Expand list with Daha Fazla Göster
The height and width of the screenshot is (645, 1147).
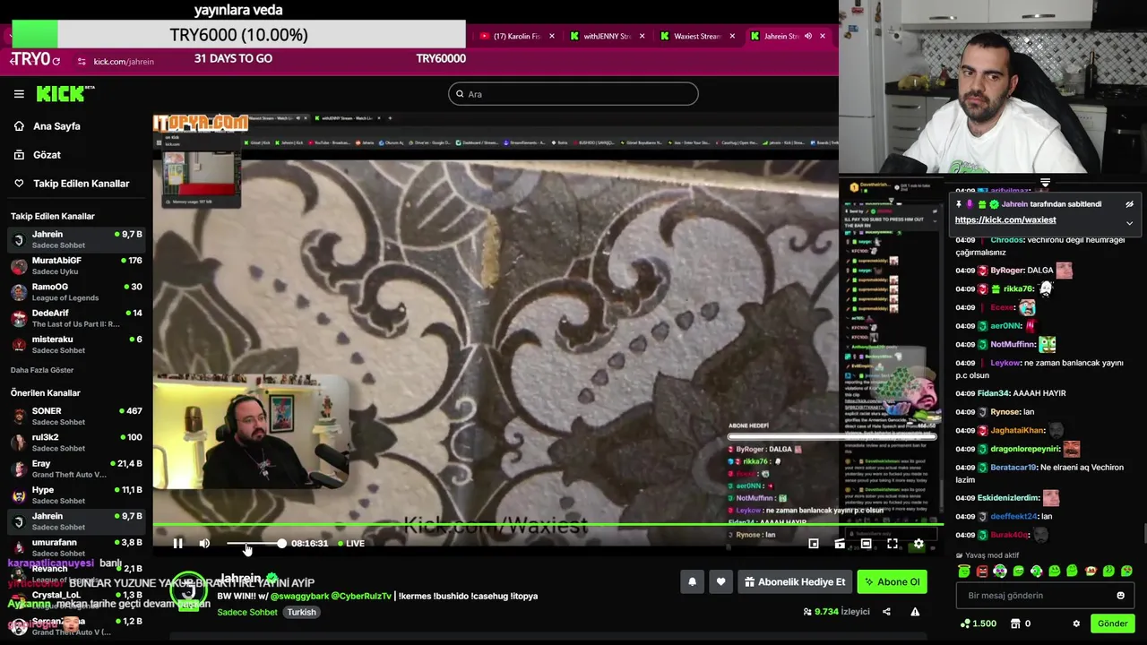(x=42, y=370)
